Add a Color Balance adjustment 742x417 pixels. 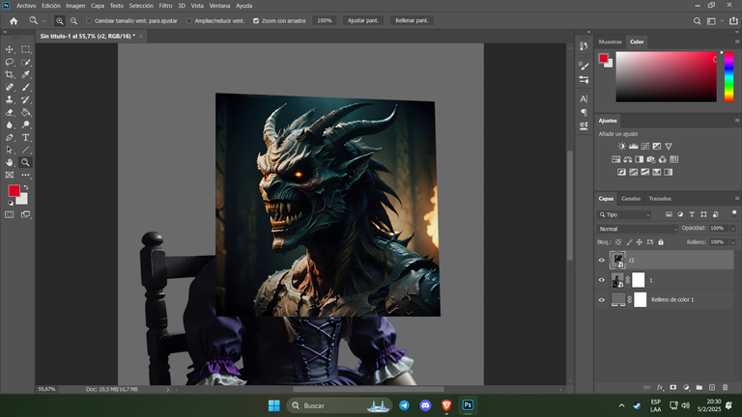click(627, 159)
